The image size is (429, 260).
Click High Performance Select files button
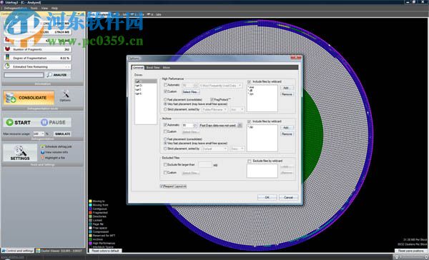point(190,92)
